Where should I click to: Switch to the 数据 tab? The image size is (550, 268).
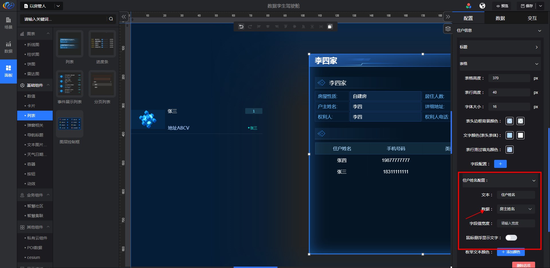[500, 18]
